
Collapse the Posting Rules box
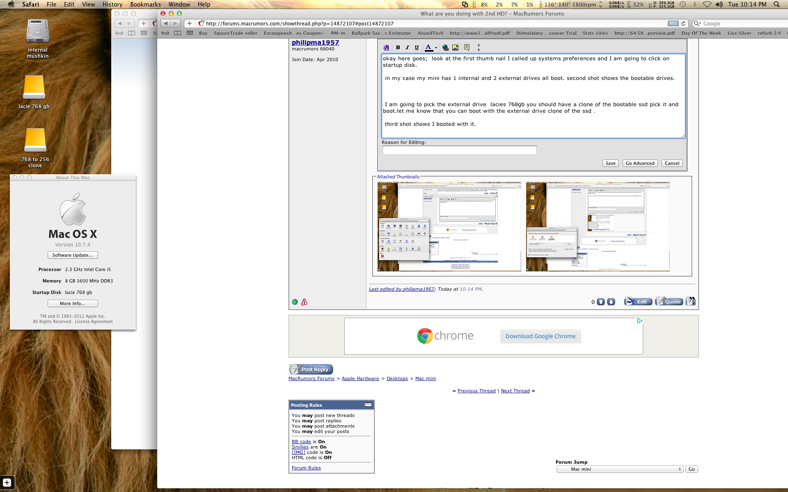368,405
